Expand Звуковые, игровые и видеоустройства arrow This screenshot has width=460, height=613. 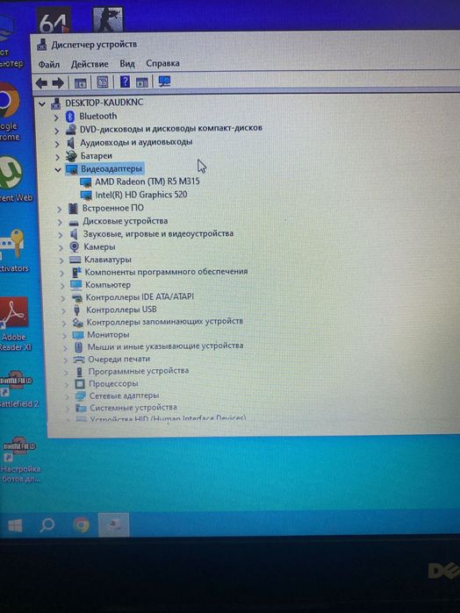pos(61,235)
